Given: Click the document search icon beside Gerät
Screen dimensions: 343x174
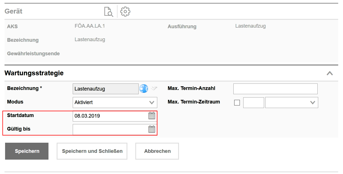Looking at the screenshot, I should (x=109, y=12).
